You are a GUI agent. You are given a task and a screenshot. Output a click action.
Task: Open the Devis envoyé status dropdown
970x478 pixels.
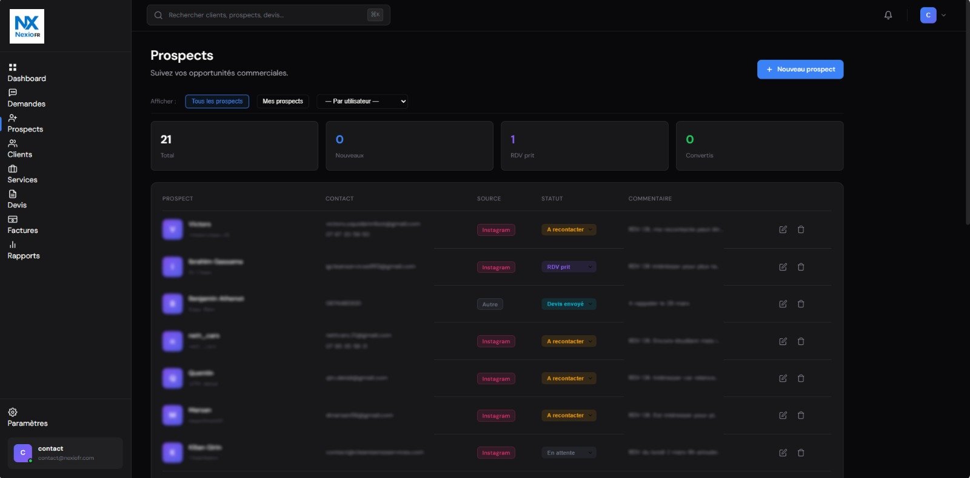[x=569, y=304]
